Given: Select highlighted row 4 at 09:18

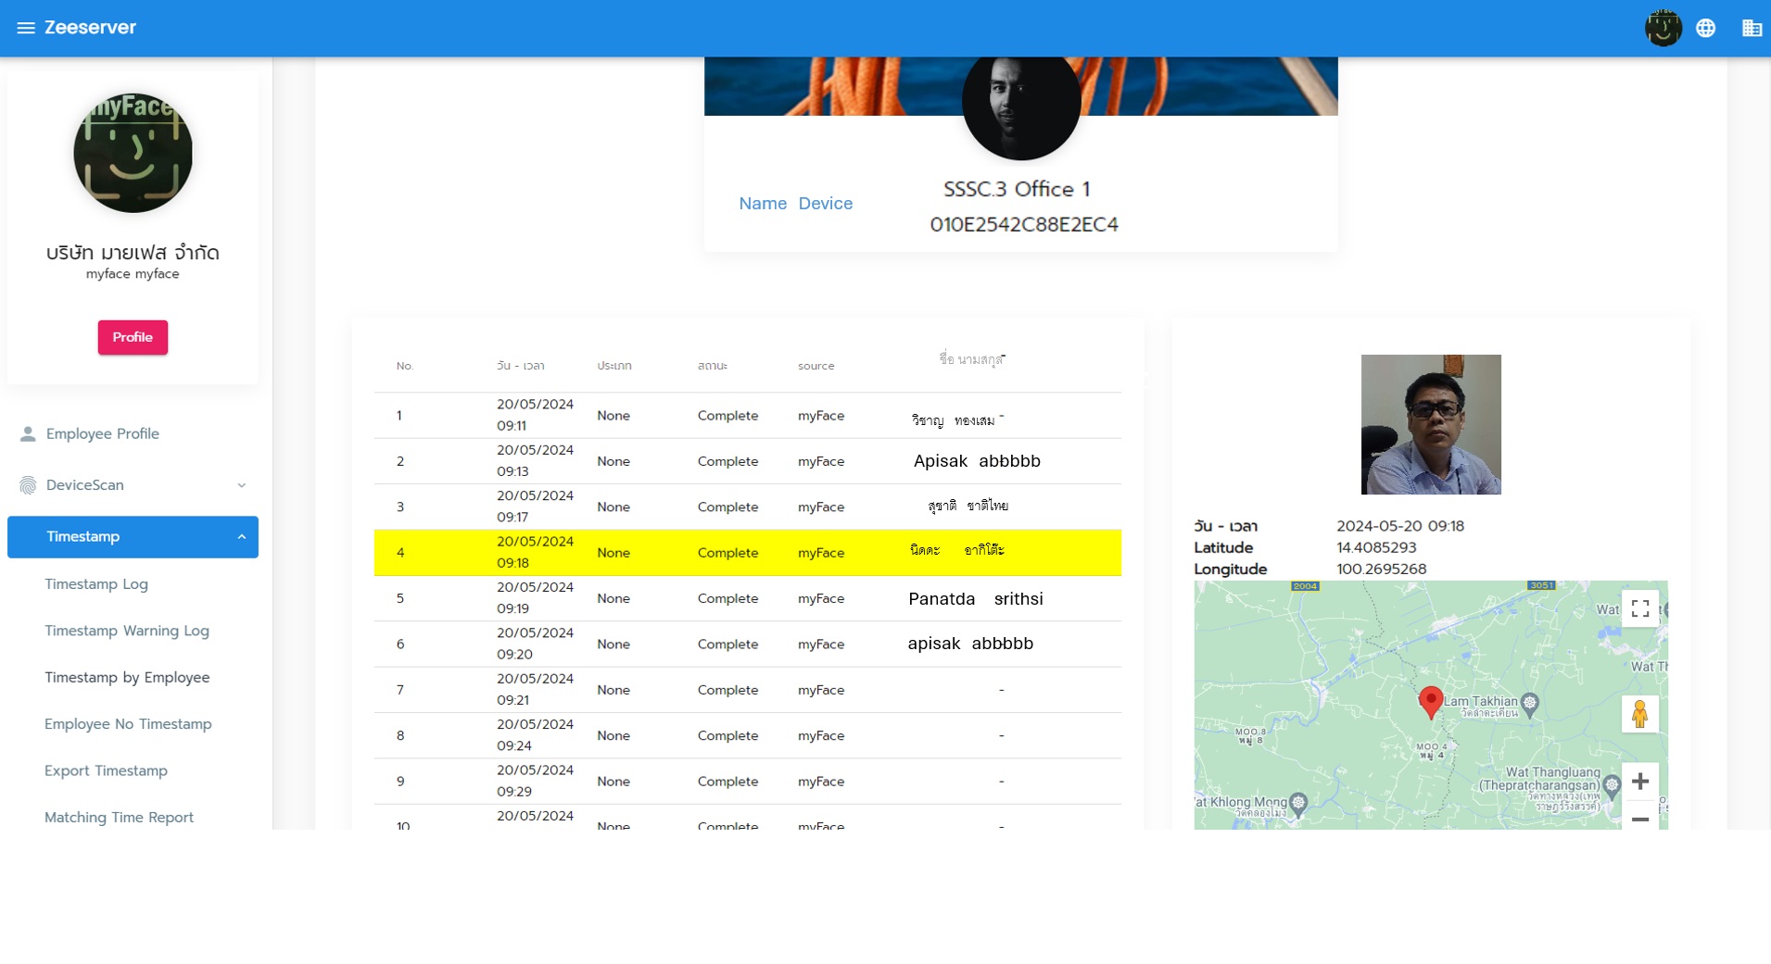Looking at the screenshot, I should [747, 553].
